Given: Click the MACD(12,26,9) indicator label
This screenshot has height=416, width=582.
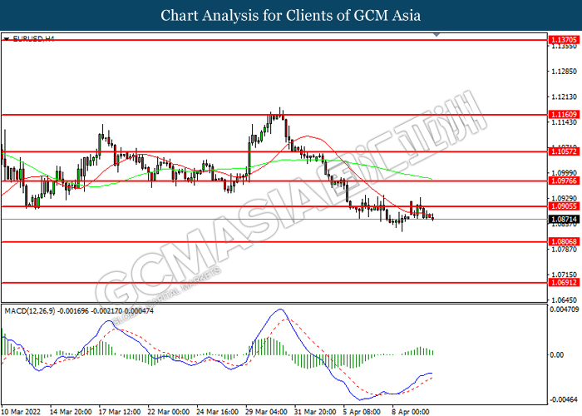Looking at the screenshot, I should 79,311.
